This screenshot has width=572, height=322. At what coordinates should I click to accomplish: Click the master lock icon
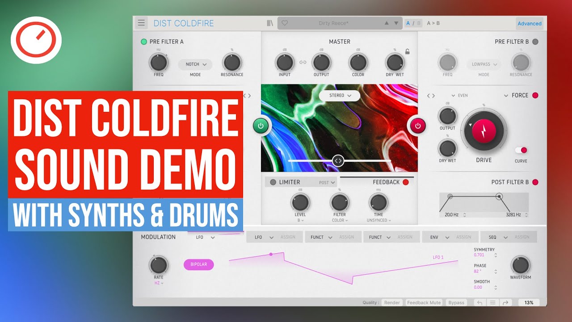407,51
